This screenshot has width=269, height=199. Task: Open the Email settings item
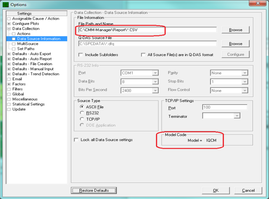point(17,79)
